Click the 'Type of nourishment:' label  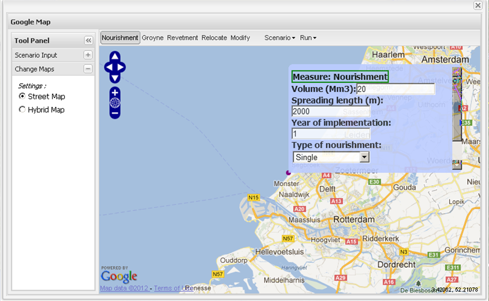pyautogui.click(x=336, y=145)
